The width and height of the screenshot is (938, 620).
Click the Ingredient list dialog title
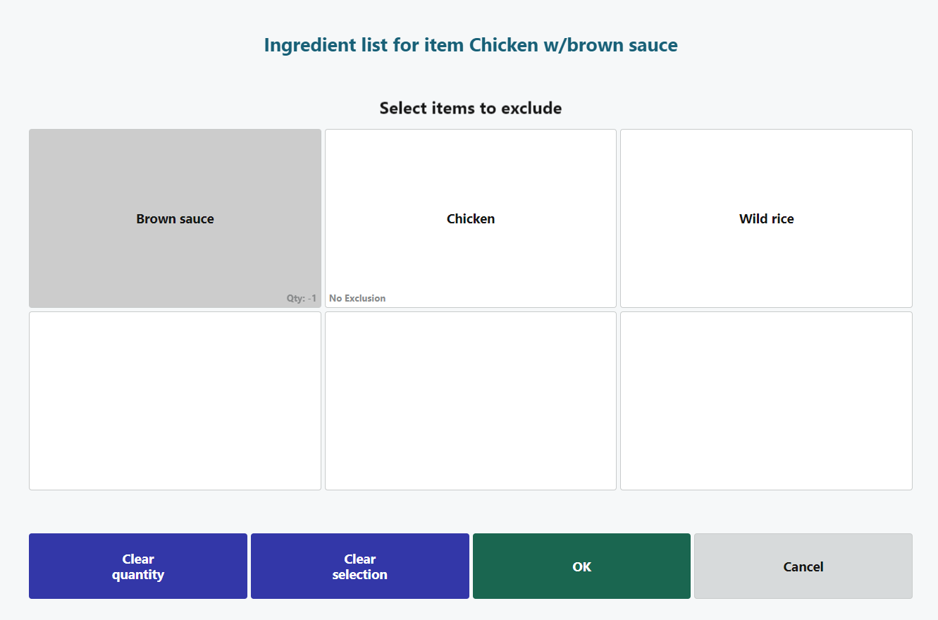pos(471,45)
